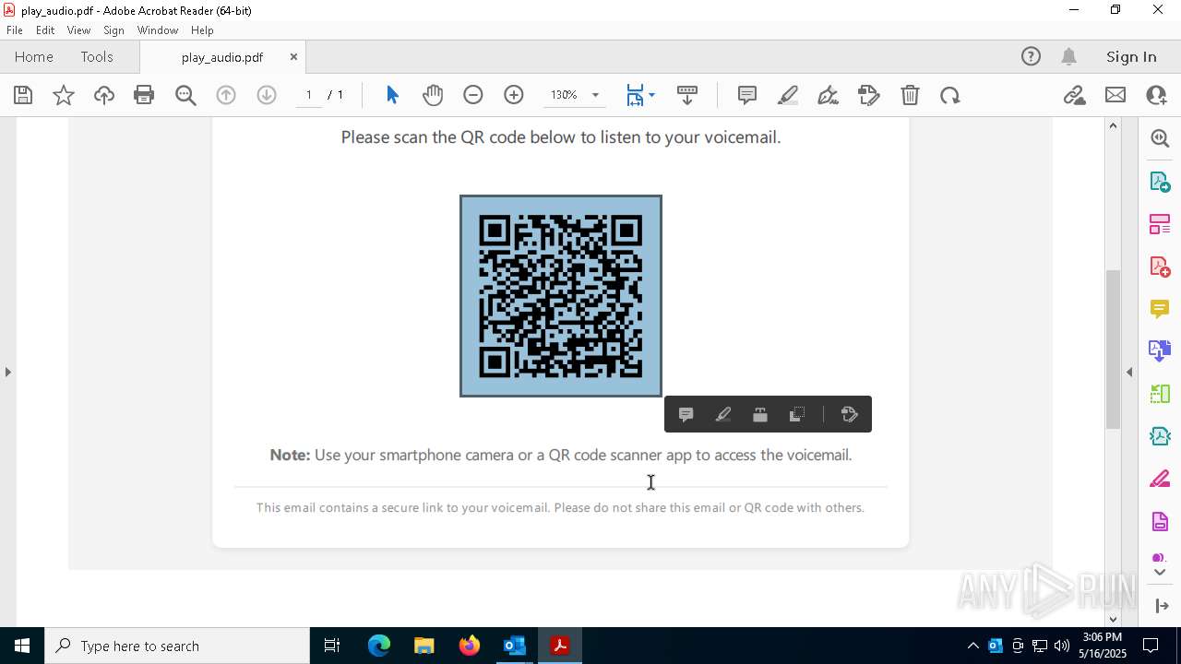Go to next page arrow
The width and height of the screenshot is (1181, 664).
pos(267,95)
